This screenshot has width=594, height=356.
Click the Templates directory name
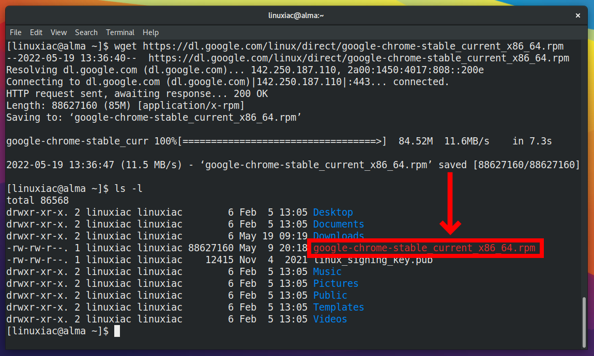[x=339, y=308]
